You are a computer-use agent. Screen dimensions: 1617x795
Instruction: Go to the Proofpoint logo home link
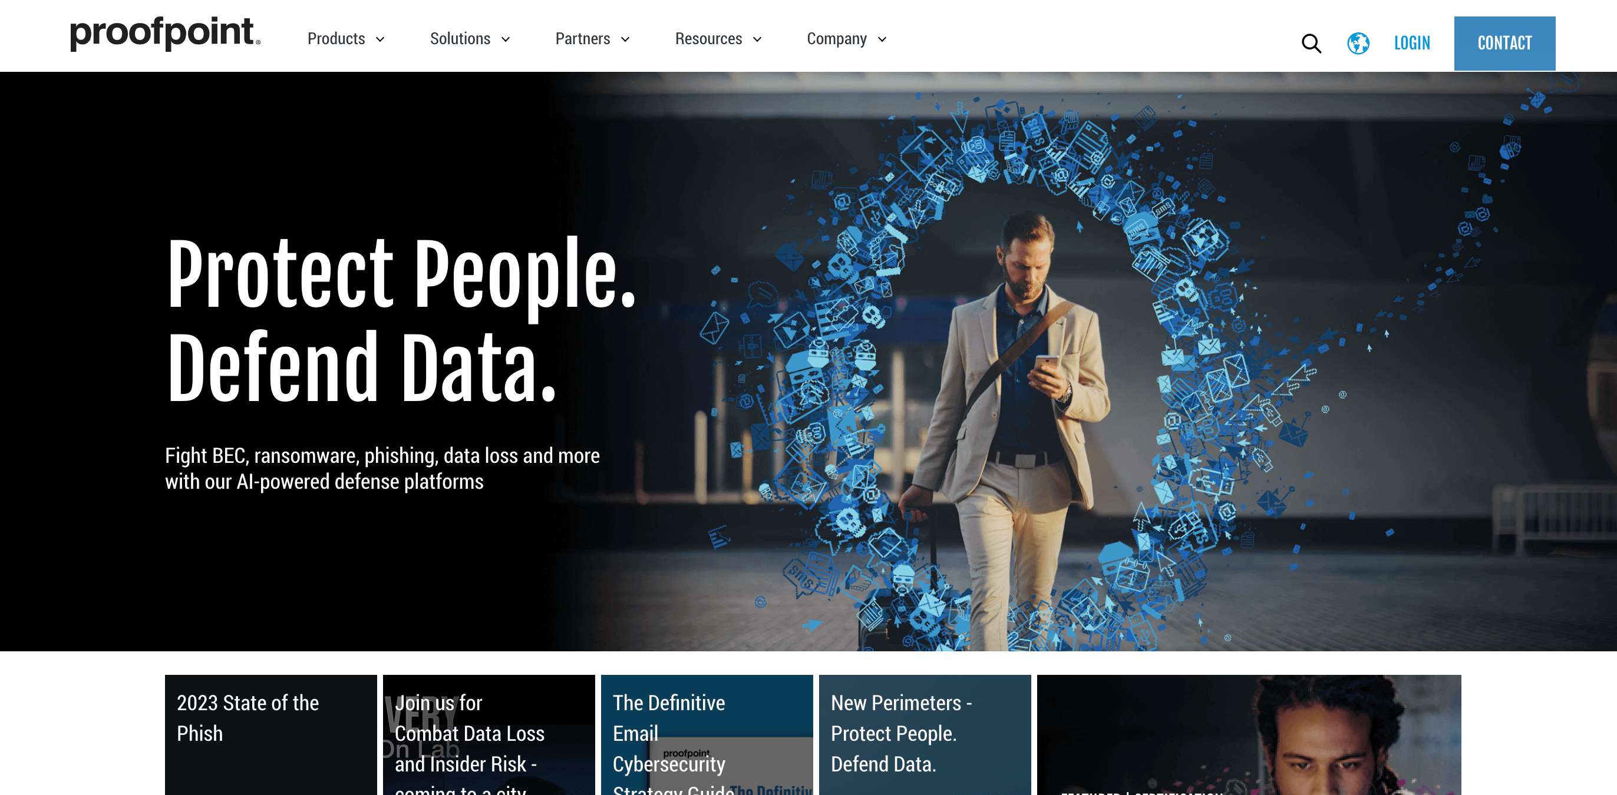click(165, 34)
